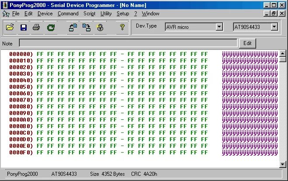
Task: Click the AVR micro combo box text
Action: click(x=177, y=27)
